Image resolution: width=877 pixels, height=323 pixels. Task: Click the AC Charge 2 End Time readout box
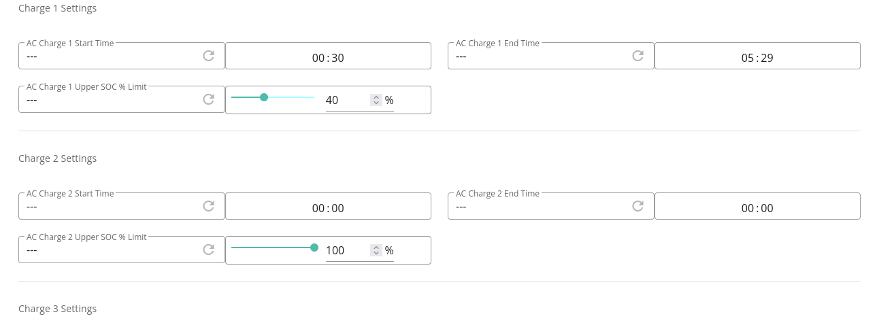click(x=551, y=206)
